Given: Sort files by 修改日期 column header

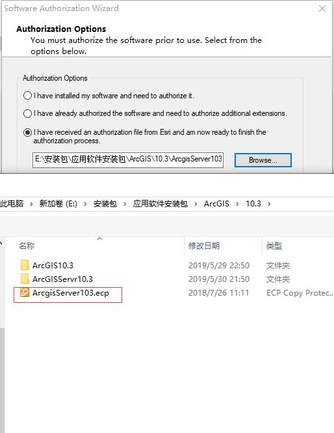Looking at the screenshot, I should coord(204,245).
